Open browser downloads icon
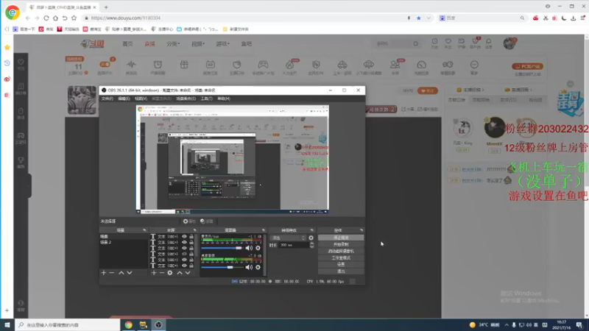The image size is (589, 331). [x=574, y=18]
